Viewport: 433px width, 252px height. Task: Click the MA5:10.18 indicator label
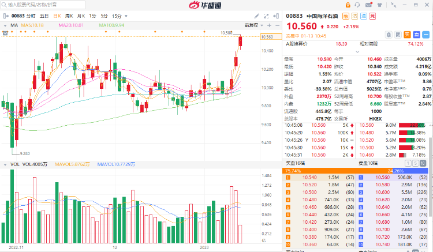[32, 25]
